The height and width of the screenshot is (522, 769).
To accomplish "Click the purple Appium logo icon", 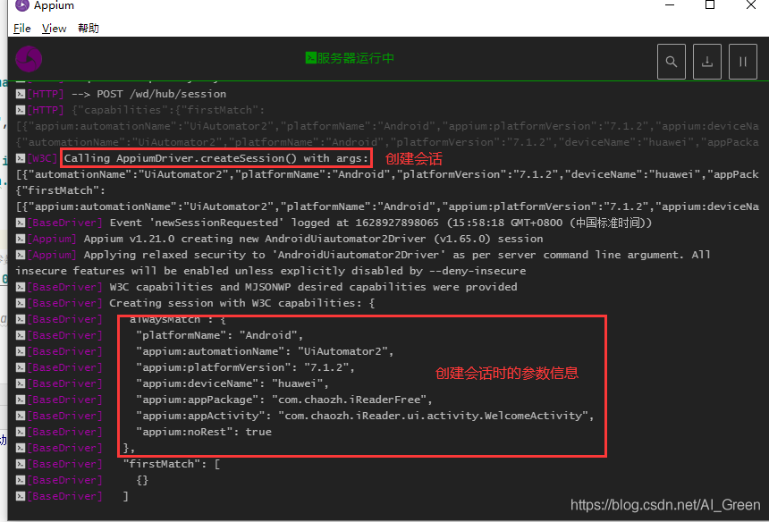I will (x=29, y=59).
